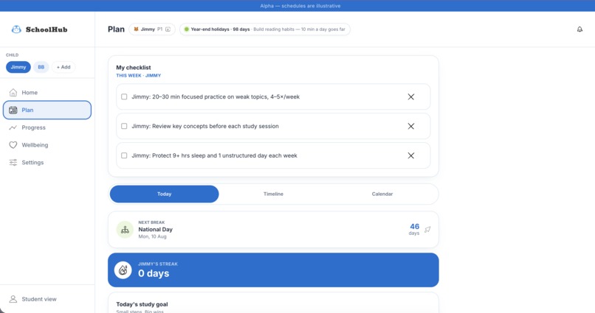Click the SchoolHub brand name text
The width and height of the screenshot is (595, 313).
(47, 29)
